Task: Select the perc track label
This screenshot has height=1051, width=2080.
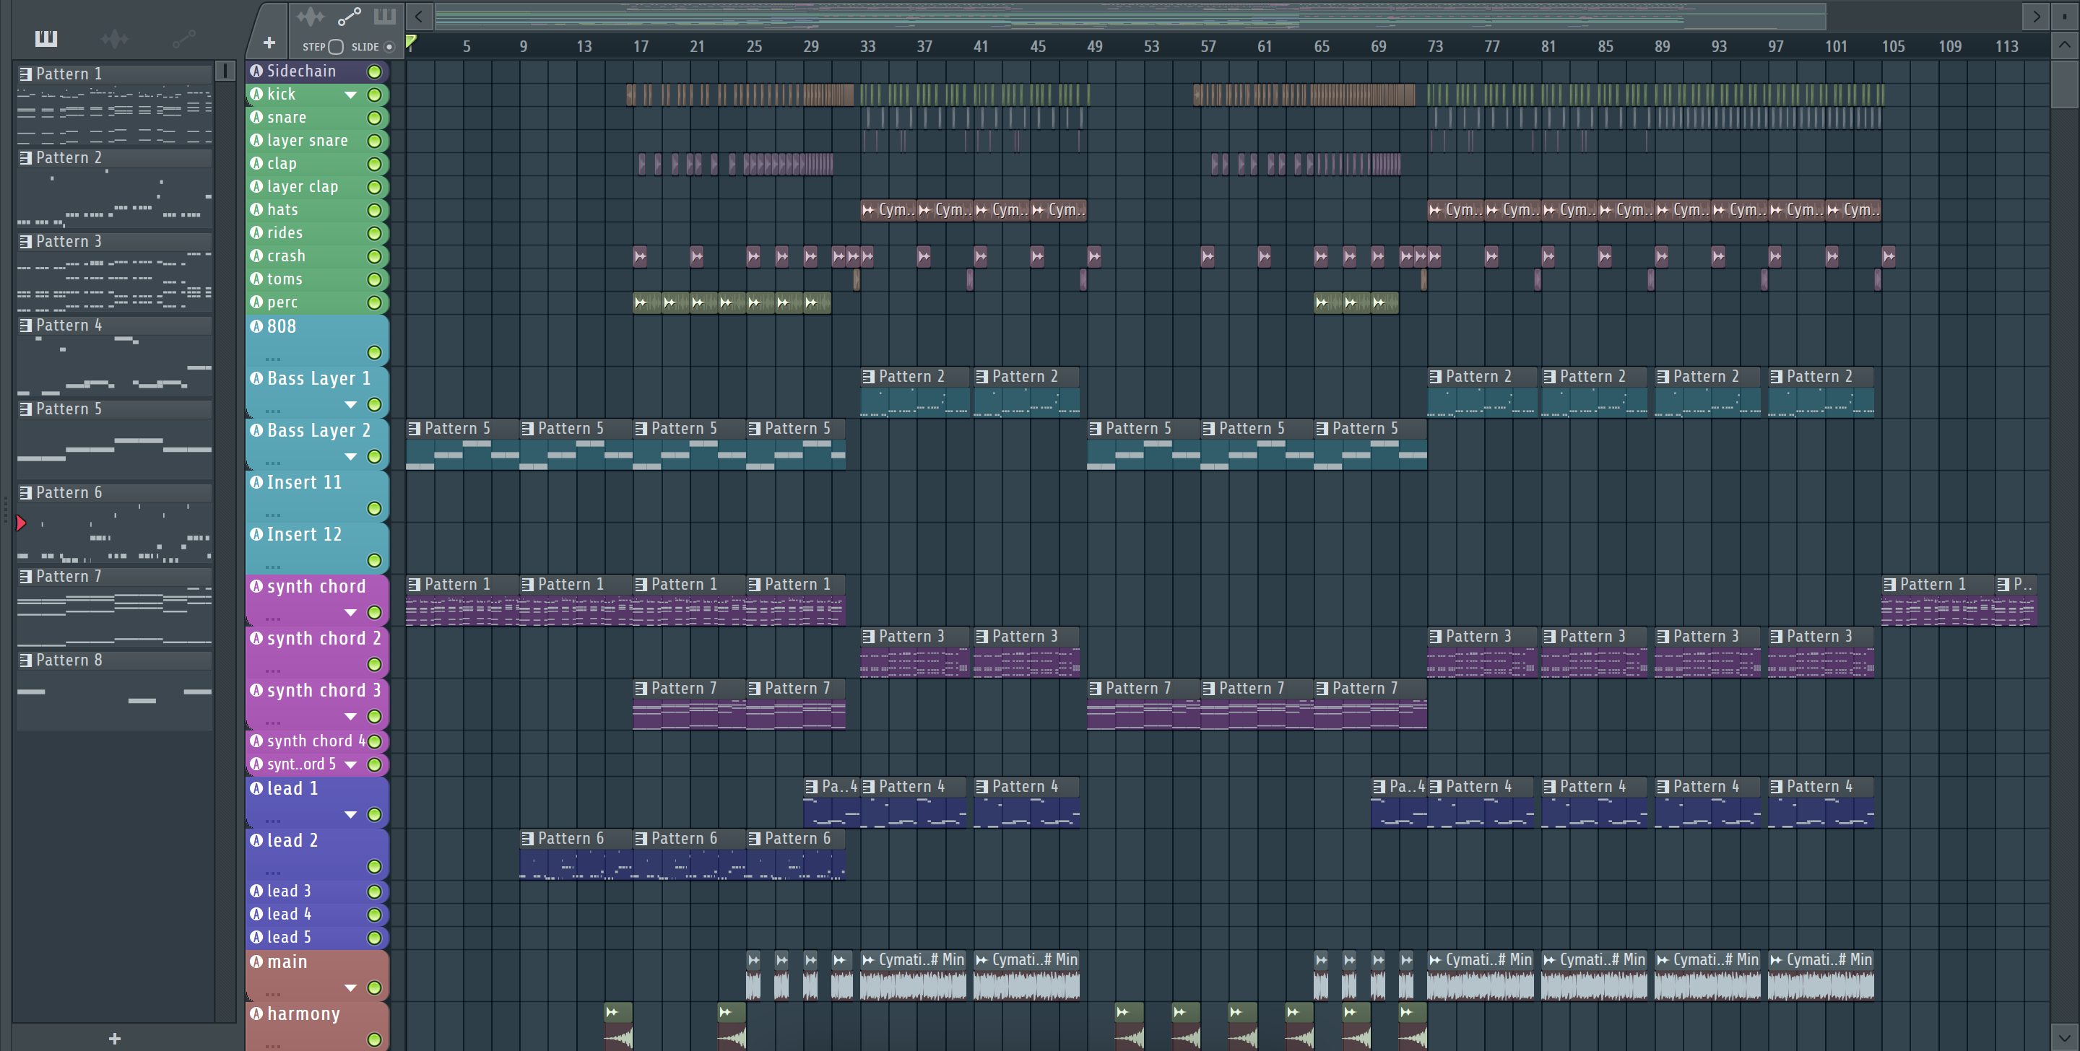Action: 282,302
